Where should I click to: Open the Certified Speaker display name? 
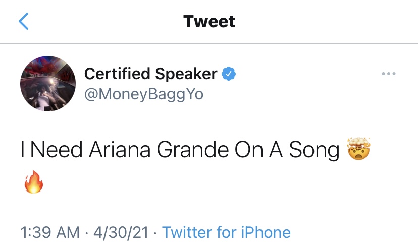click(x=150, y=74)
